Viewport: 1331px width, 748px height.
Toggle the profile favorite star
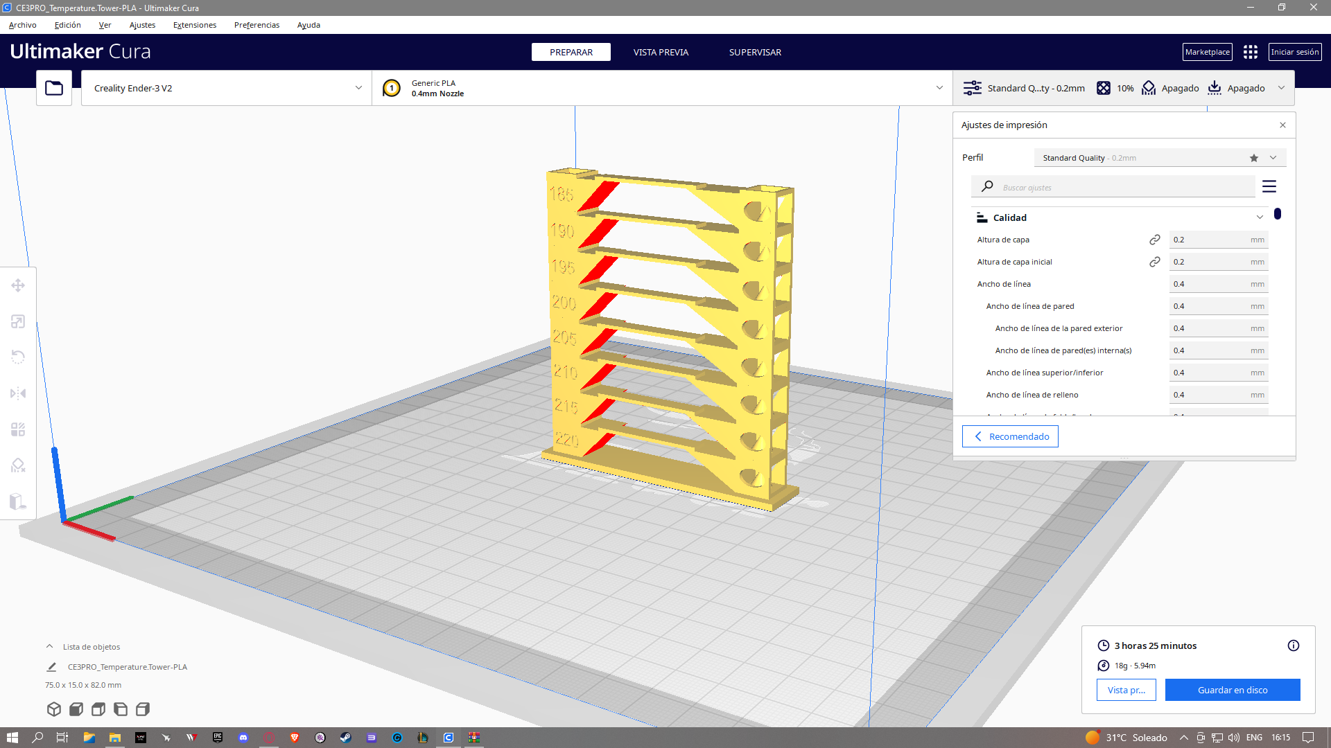click(x=1254, y=158)
